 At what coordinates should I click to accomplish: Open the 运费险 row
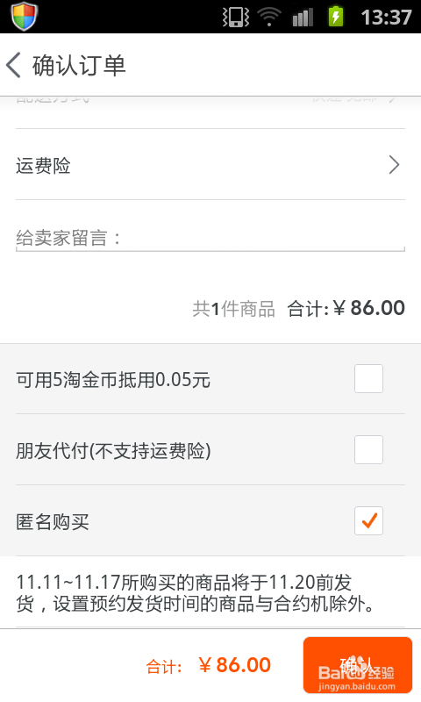click(x=210, y=165)
